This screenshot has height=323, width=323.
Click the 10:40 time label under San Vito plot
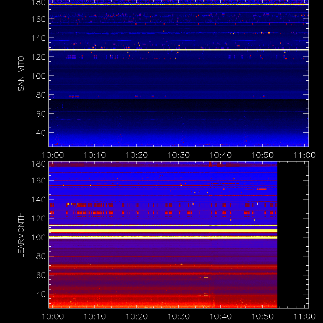220,155
